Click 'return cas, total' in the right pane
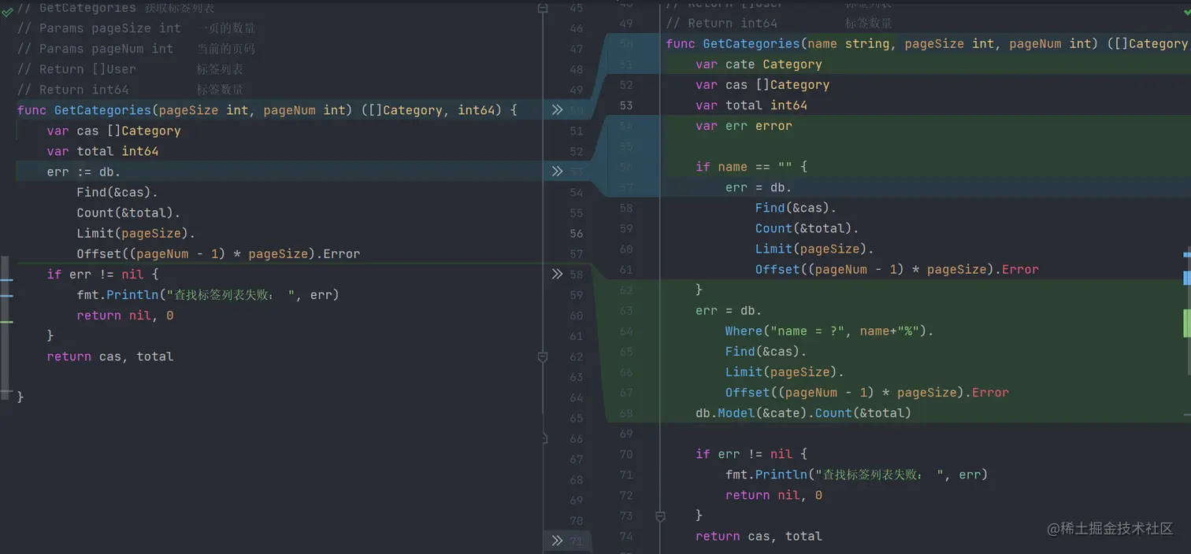The width and height of the screenshot is (1191, 554). point(759,537)
